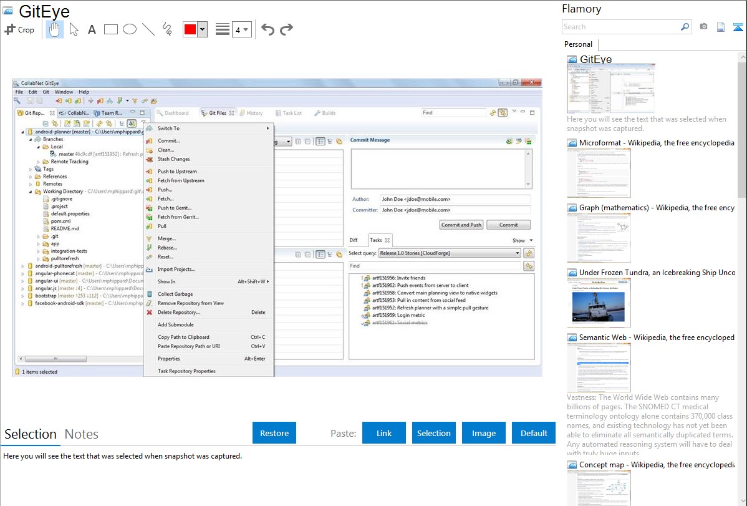This screenshot has width=747, height=506.
Task: Click the Commit and Push button
Action: point(461,225)
